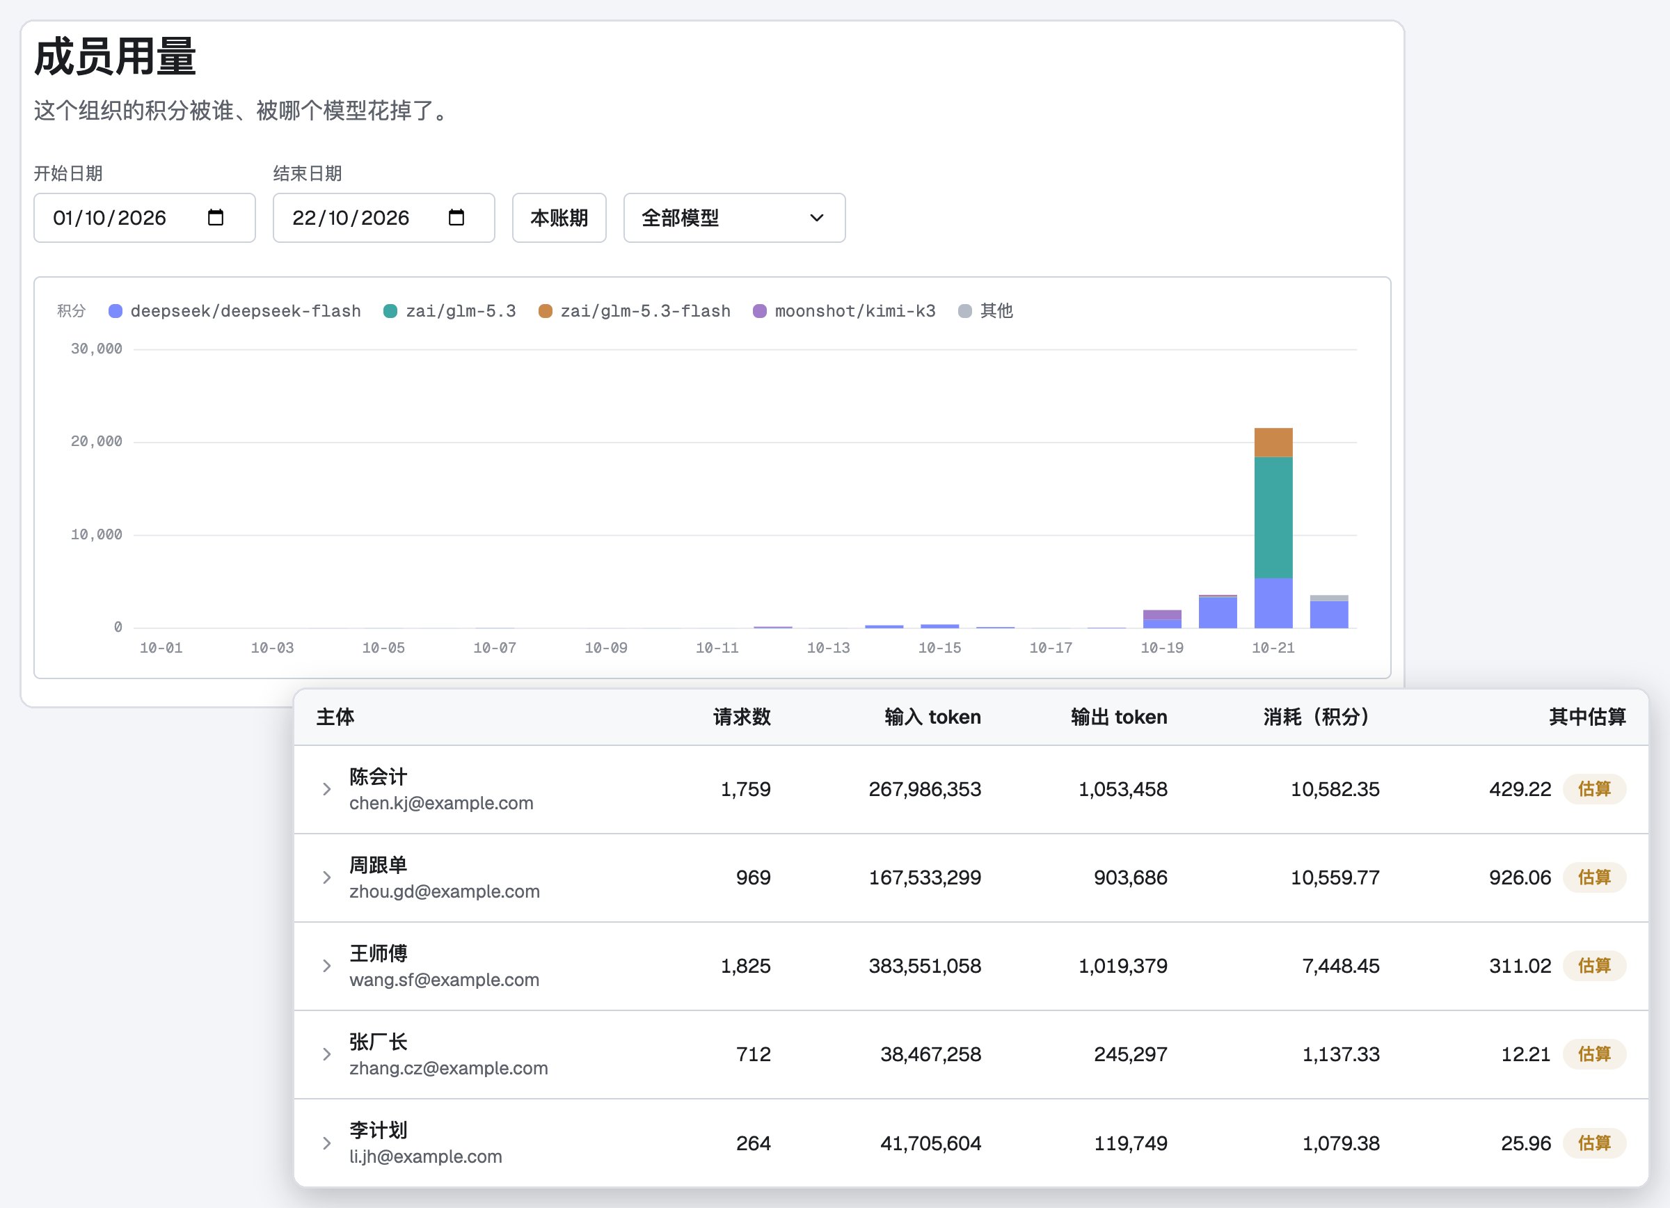Click the 估算 badge in 周跟单 row

click(1594, 877)
